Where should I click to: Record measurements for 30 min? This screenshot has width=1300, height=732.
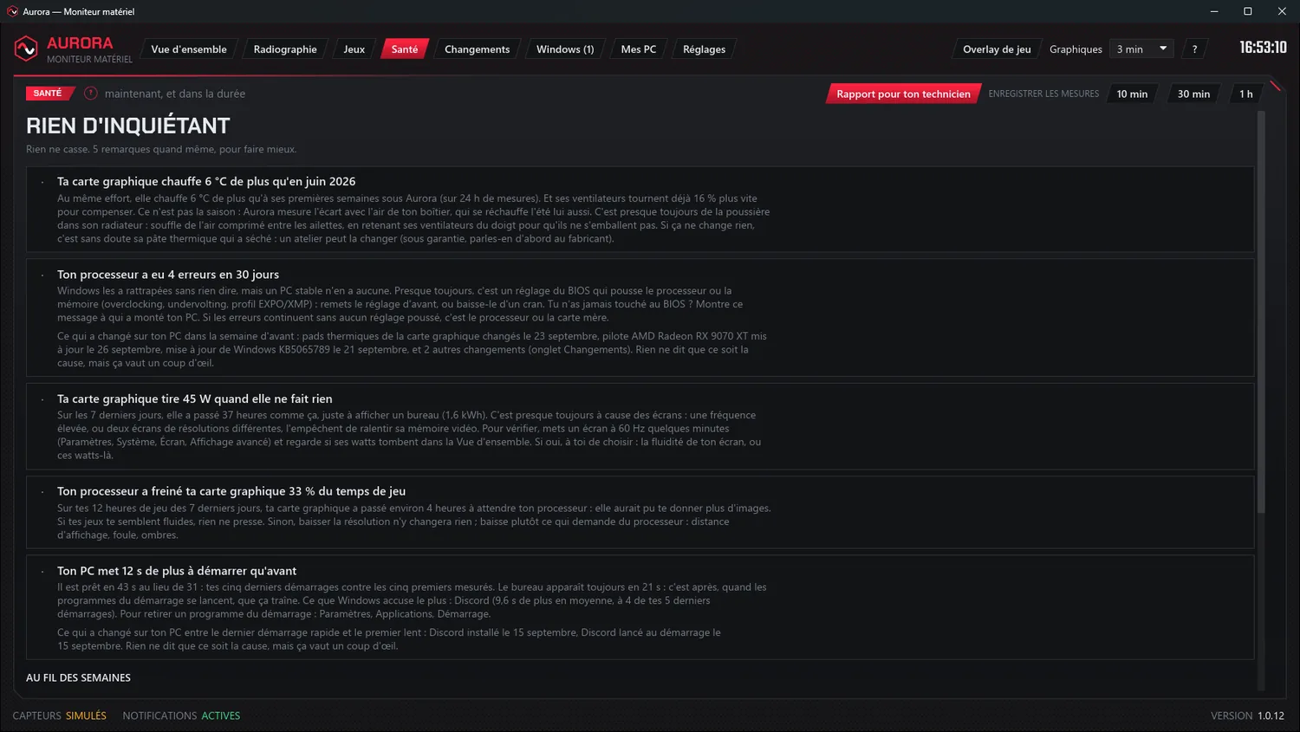point(1193,94)
